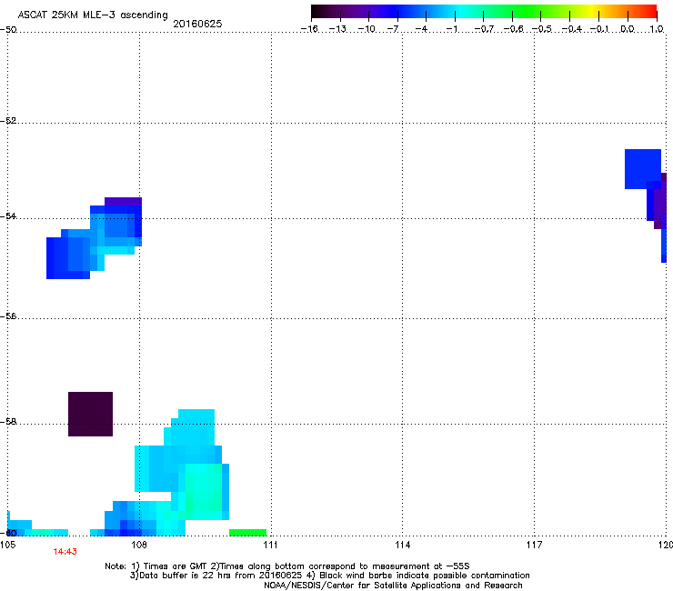Click the color bar label -1
Image resolution: width=673 pixels, height=591 pixels.
pyautogui.click(x=452, y=29)
